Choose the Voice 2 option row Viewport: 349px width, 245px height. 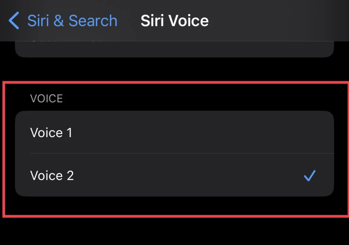click(174, 175)
